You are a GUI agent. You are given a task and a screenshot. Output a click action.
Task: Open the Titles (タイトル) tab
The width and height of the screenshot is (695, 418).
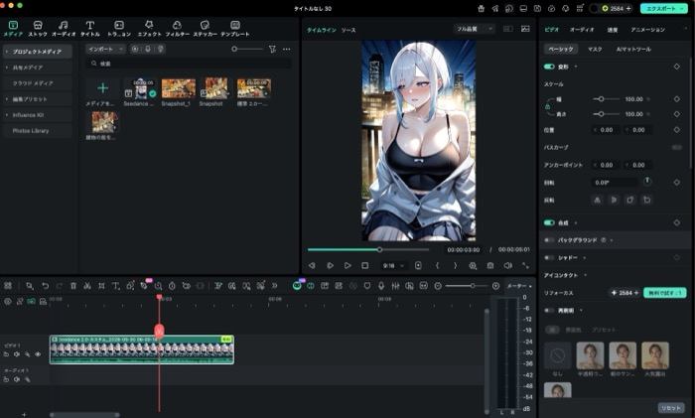coord(90,29)
